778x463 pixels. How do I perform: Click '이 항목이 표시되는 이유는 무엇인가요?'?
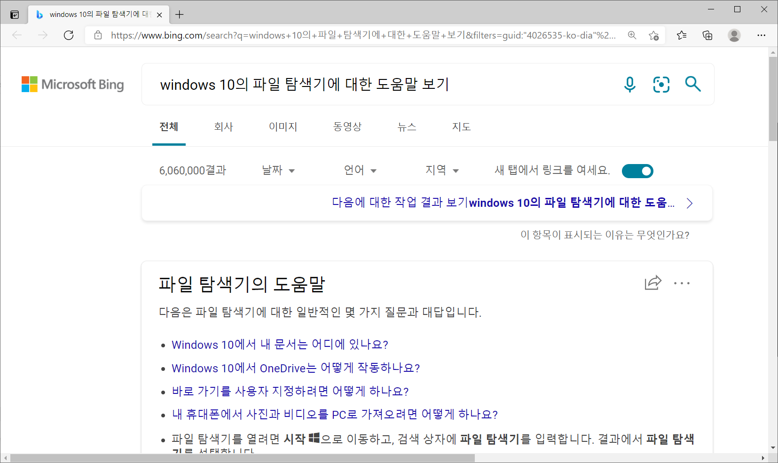click(605, 235)
